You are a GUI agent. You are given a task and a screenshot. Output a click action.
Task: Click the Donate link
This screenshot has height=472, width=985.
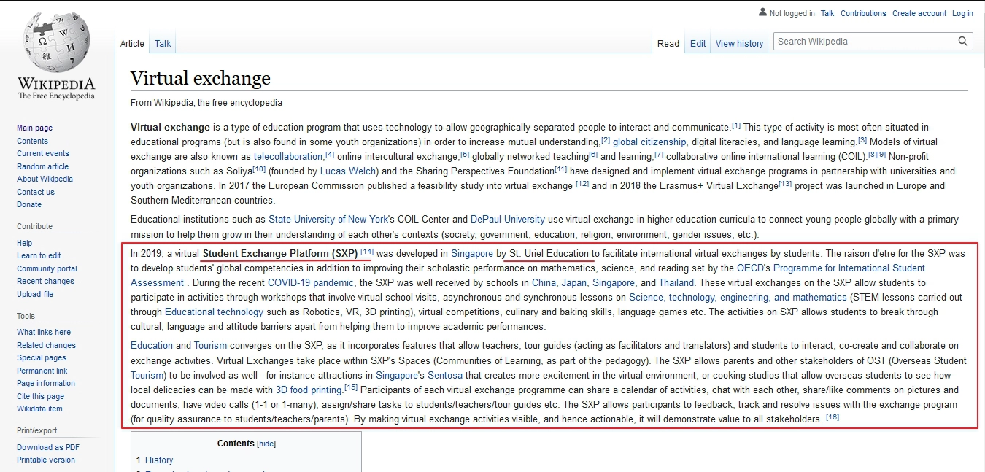pos(29,205)
